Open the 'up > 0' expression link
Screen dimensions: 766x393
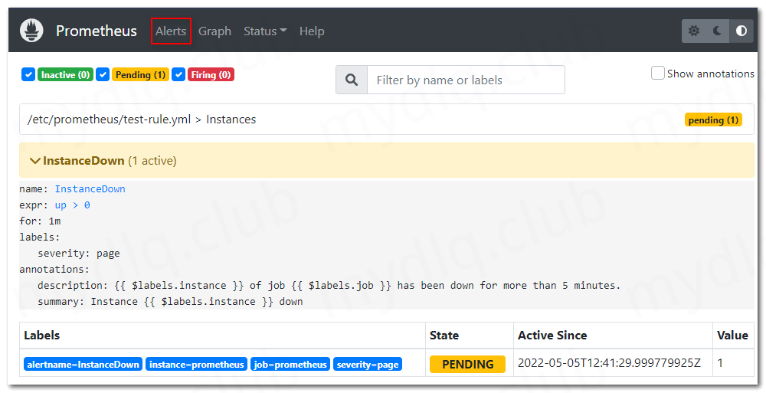click(x=72, y=205)
